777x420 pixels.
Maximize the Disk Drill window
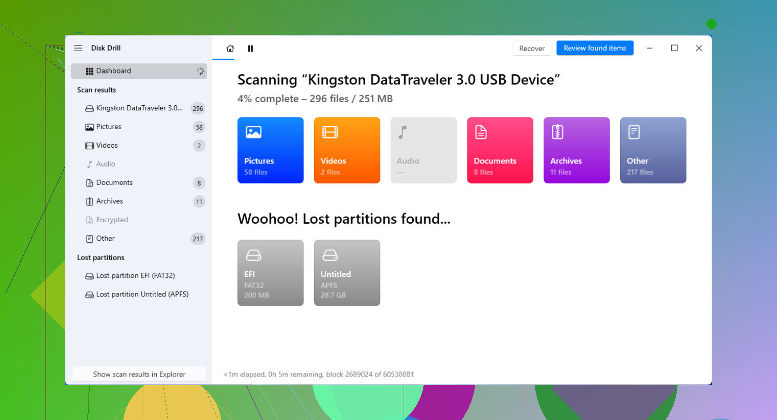[x=674, y=48]
